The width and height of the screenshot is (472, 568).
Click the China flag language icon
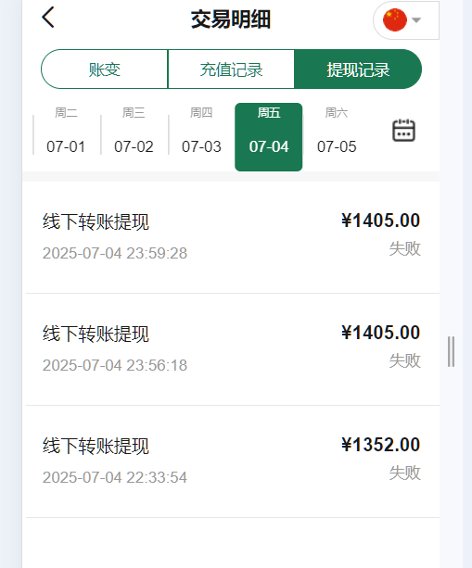(x=395, y=20)
